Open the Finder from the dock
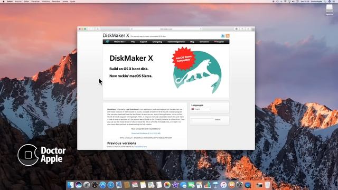Screen dimensions: 338x190 71,185
